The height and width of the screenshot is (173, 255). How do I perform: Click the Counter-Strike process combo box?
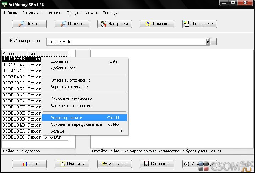pos(128,42)
